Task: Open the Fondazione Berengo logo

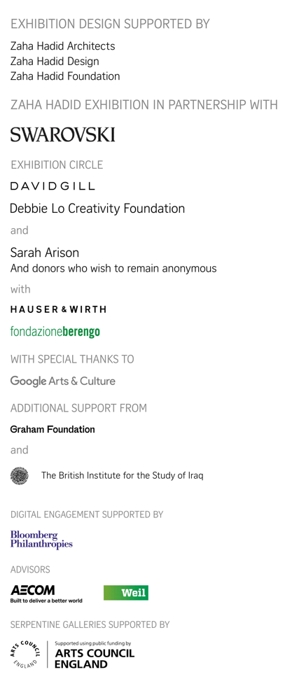Action: pos(55,332)
